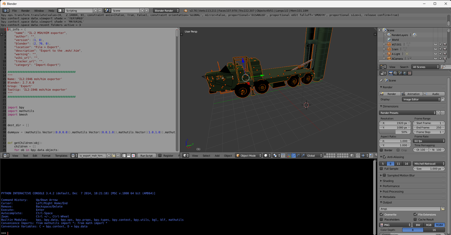This screenshot has height=235, width=451.
Task: Click the Blender logo icon in the info header
Action: 186,11
